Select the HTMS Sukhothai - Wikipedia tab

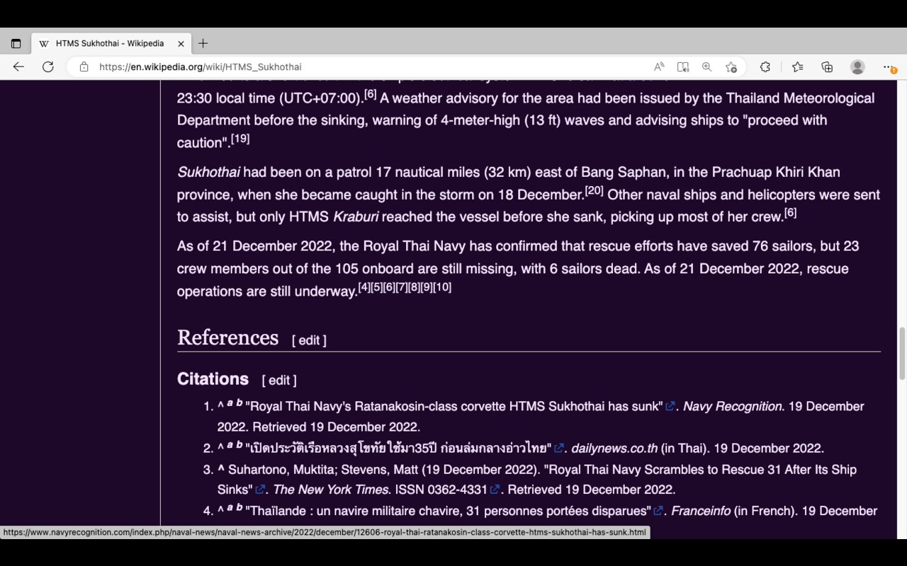pyautogui.click(x=111, y=43)
